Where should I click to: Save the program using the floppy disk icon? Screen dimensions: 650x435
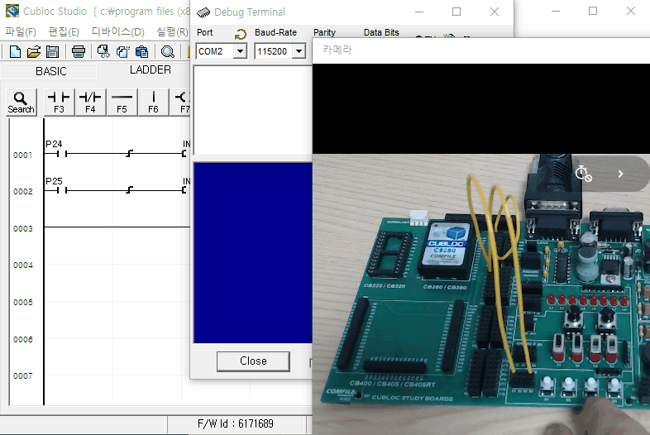click(x=52, y=51)
